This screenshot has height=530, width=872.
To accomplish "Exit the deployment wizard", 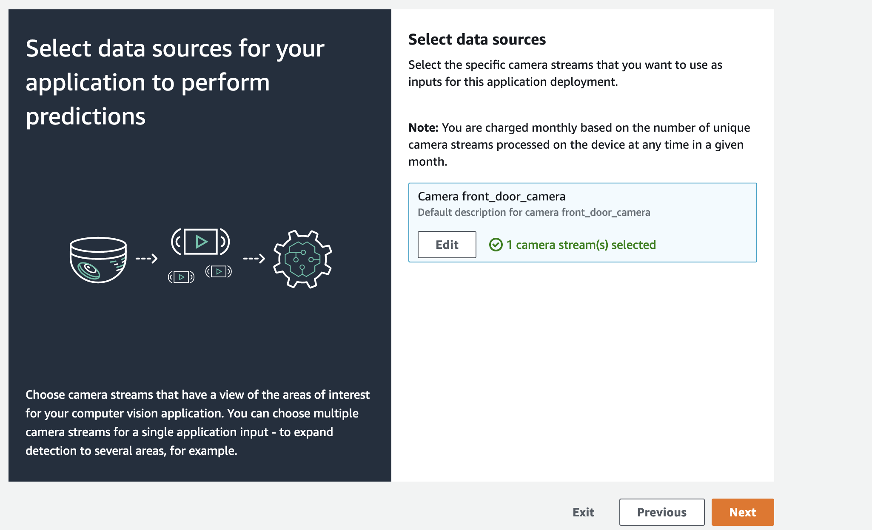I will [583, 512].
